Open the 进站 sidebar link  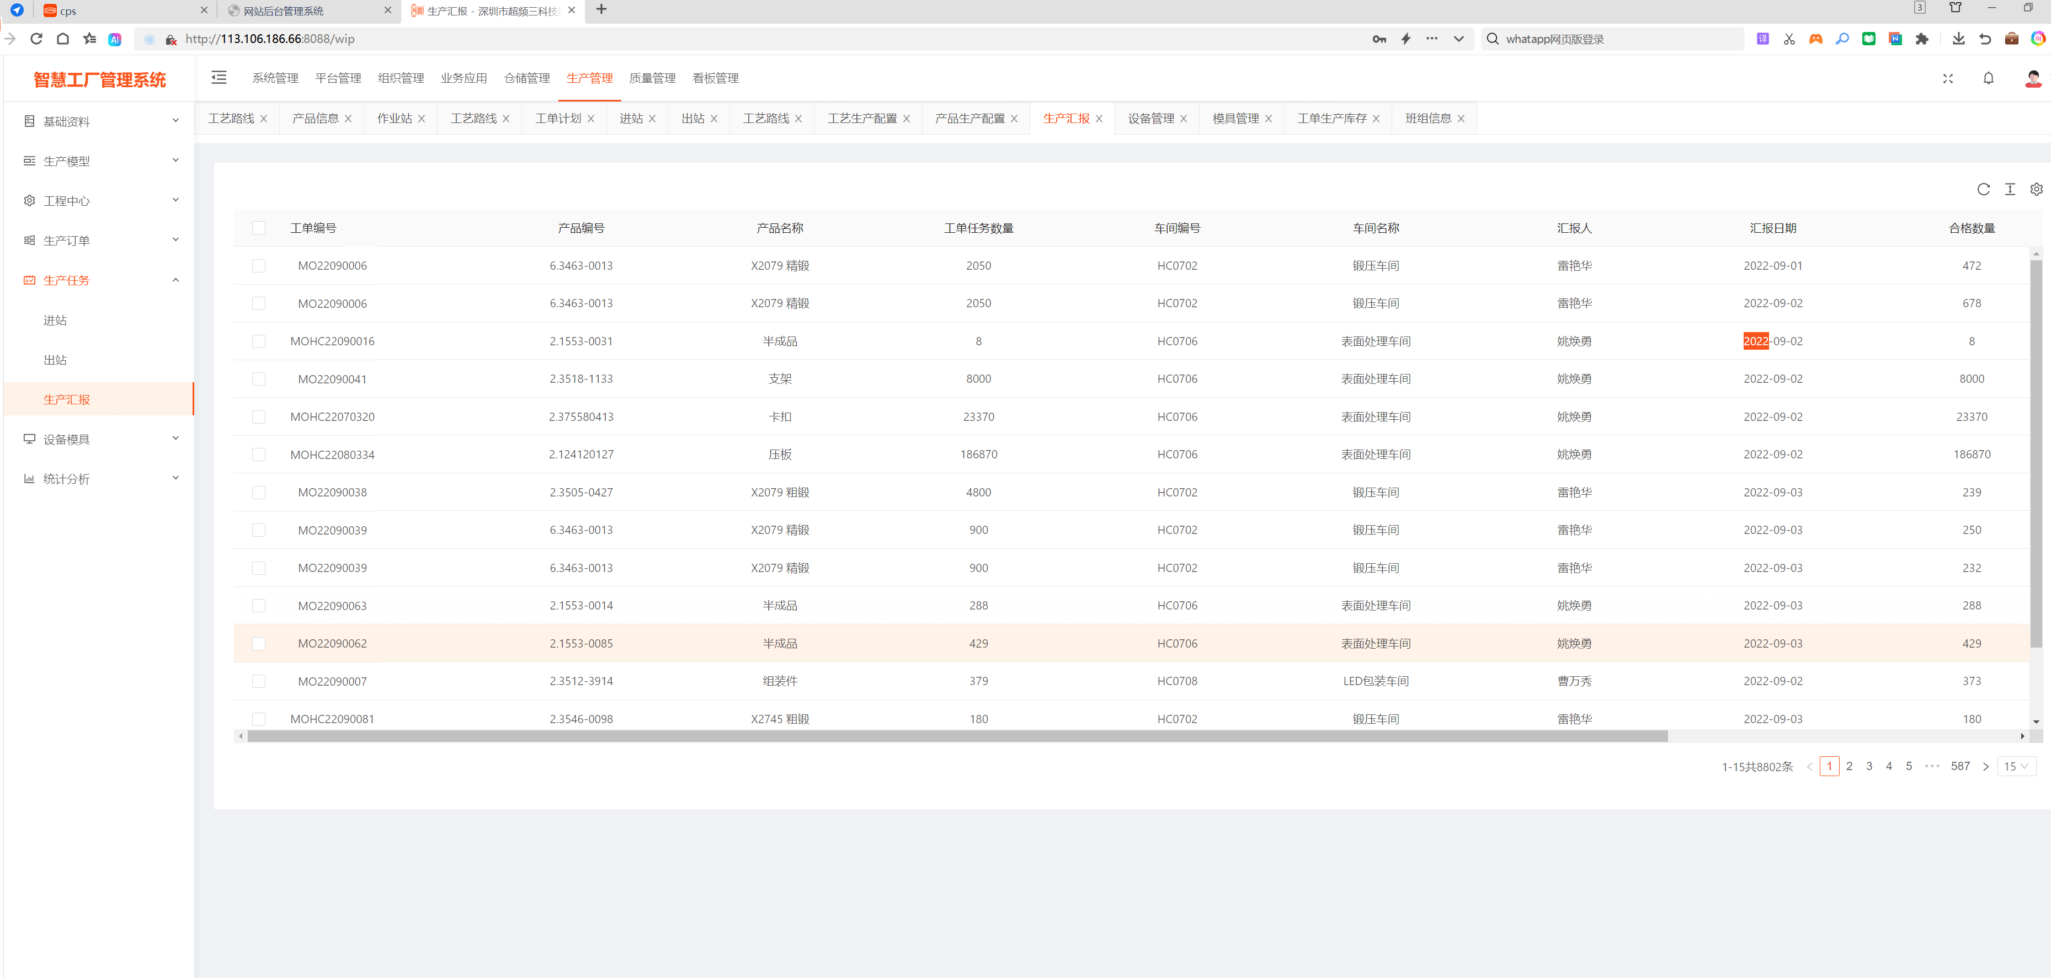[x=55, y=320]
